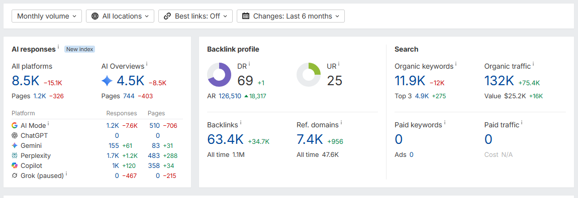
Task: Click the info icon next to Grok (paused)
Action: [66, 174]
